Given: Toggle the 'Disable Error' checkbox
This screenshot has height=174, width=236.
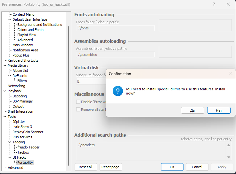Looking at the screenshot, I should [x=78, y=102].
